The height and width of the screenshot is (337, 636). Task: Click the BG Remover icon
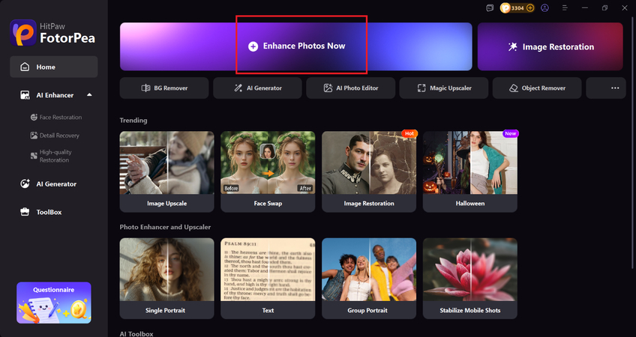point(145,88)
